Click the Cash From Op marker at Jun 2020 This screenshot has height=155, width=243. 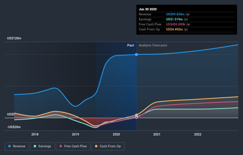[136, 115]
